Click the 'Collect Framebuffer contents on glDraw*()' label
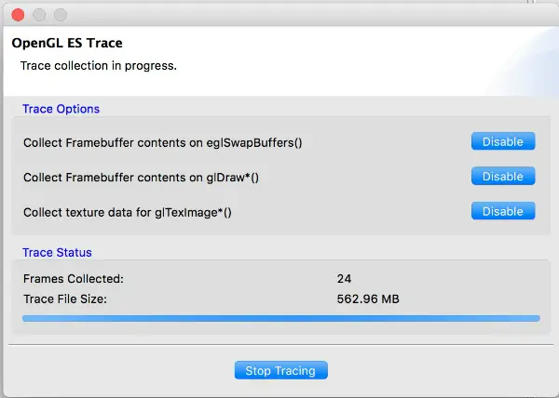 coord(142,177)
